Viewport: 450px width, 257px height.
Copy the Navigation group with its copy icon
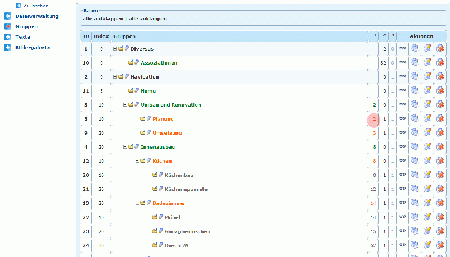click(415, 76)
